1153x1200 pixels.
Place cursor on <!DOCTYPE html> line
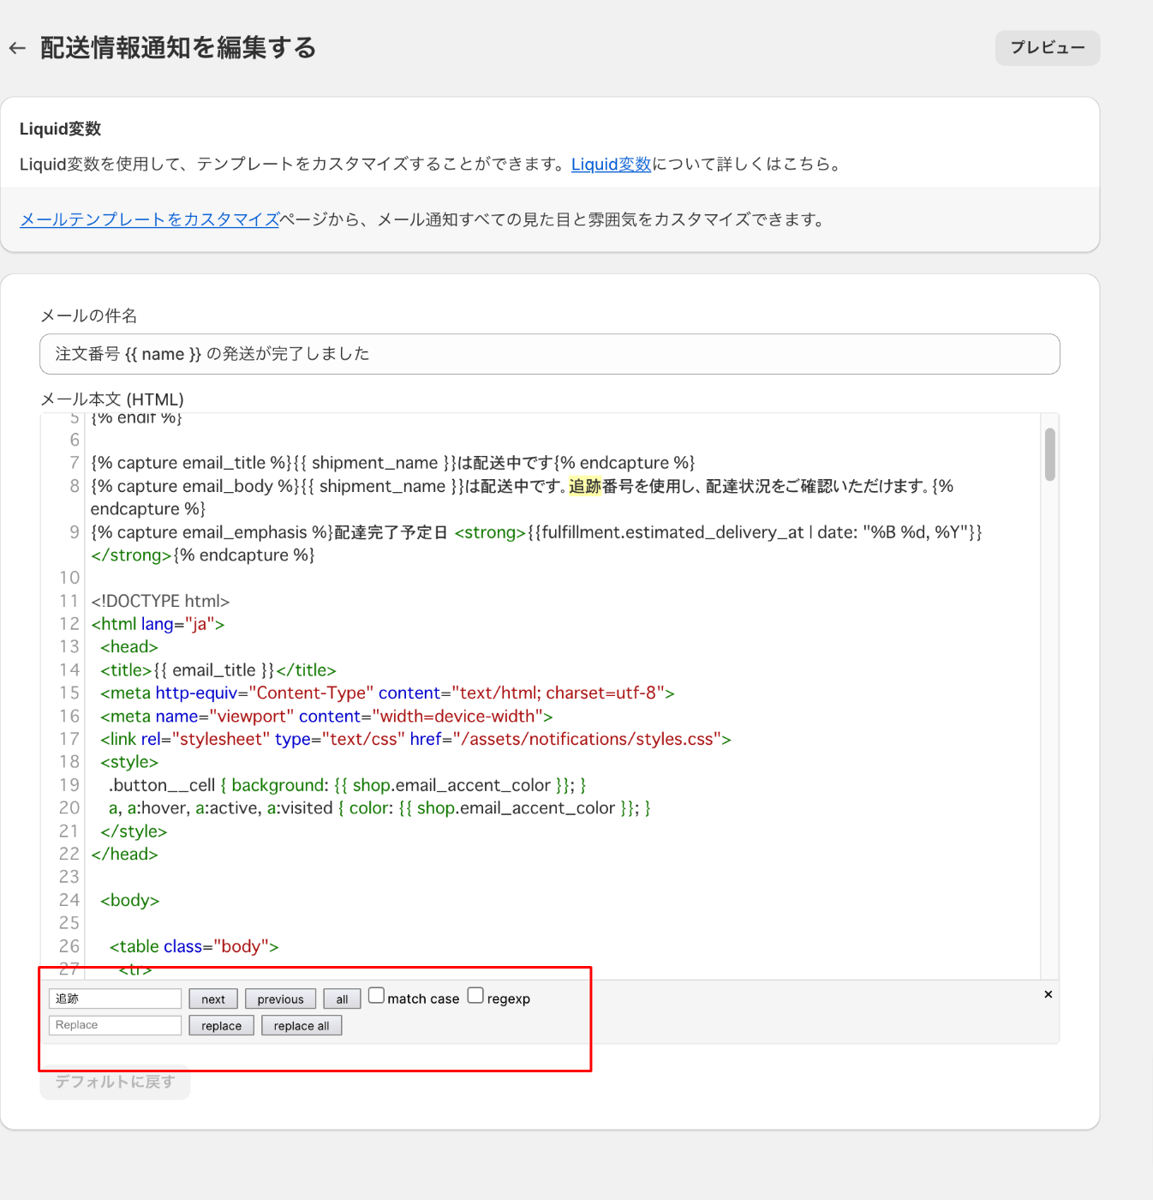click(x=160, y=601)
